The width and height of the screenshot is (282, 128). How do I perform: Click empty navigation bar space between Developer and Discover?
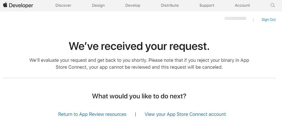[44, 5]
